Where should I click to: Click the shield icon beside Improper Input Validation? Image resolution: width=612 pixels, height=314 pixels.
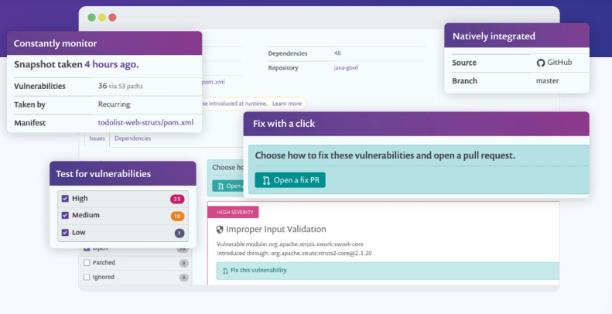tap(220, 230)
